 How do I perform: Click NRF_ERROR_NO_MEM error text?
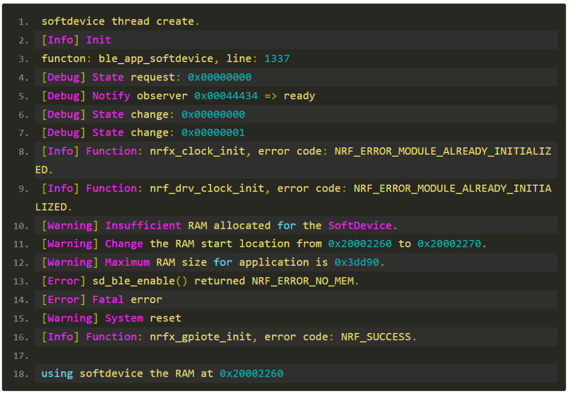[x=303, y=281]
